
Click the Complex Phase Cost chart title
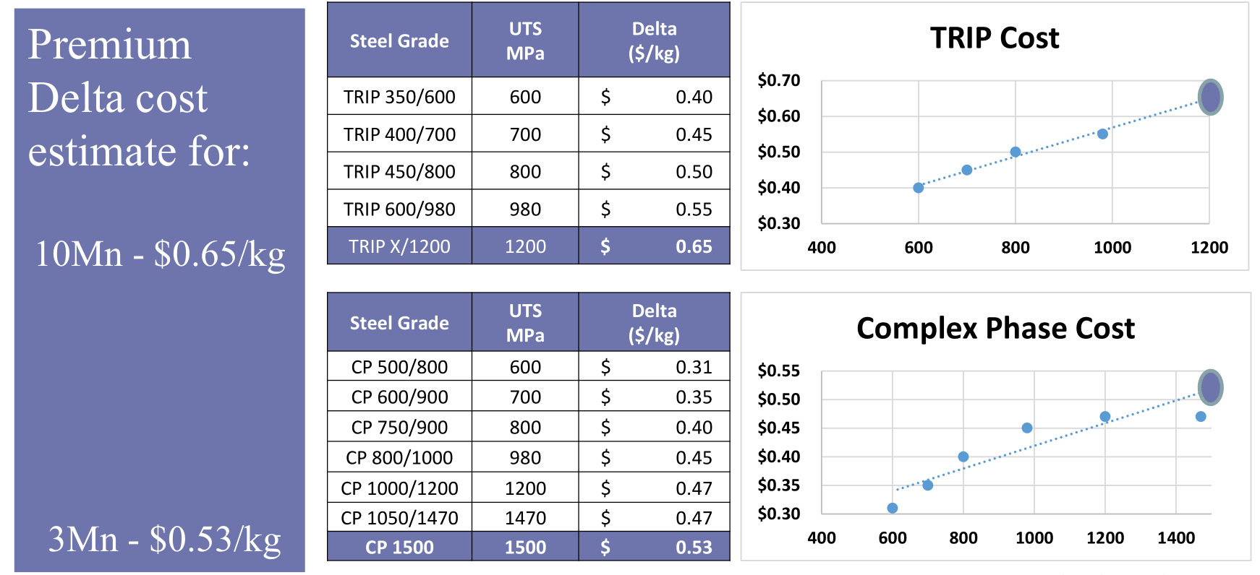pos(995,329)
